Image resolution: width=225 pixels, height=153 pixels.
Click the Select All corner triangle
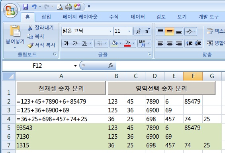tap(9, 76)
